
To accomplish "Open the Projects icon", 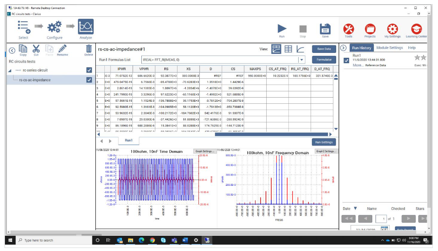I will coord(371,30).
